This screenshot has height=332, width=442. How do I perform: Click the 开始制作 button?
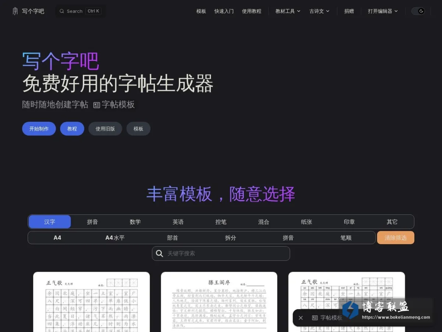(39, 129)
